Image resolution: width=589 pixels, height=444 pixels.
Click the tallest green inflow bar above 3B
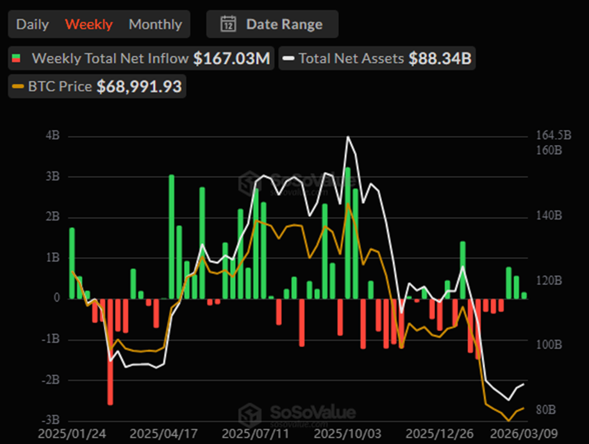pos(347,232)
